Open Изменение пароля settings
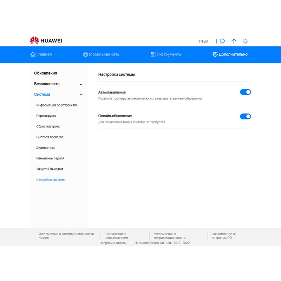This screenshot has height=281, width=281. [x=50, y=158]
